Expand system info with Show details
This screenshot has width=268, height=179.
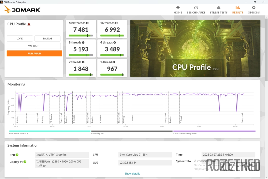click(132, 174)
